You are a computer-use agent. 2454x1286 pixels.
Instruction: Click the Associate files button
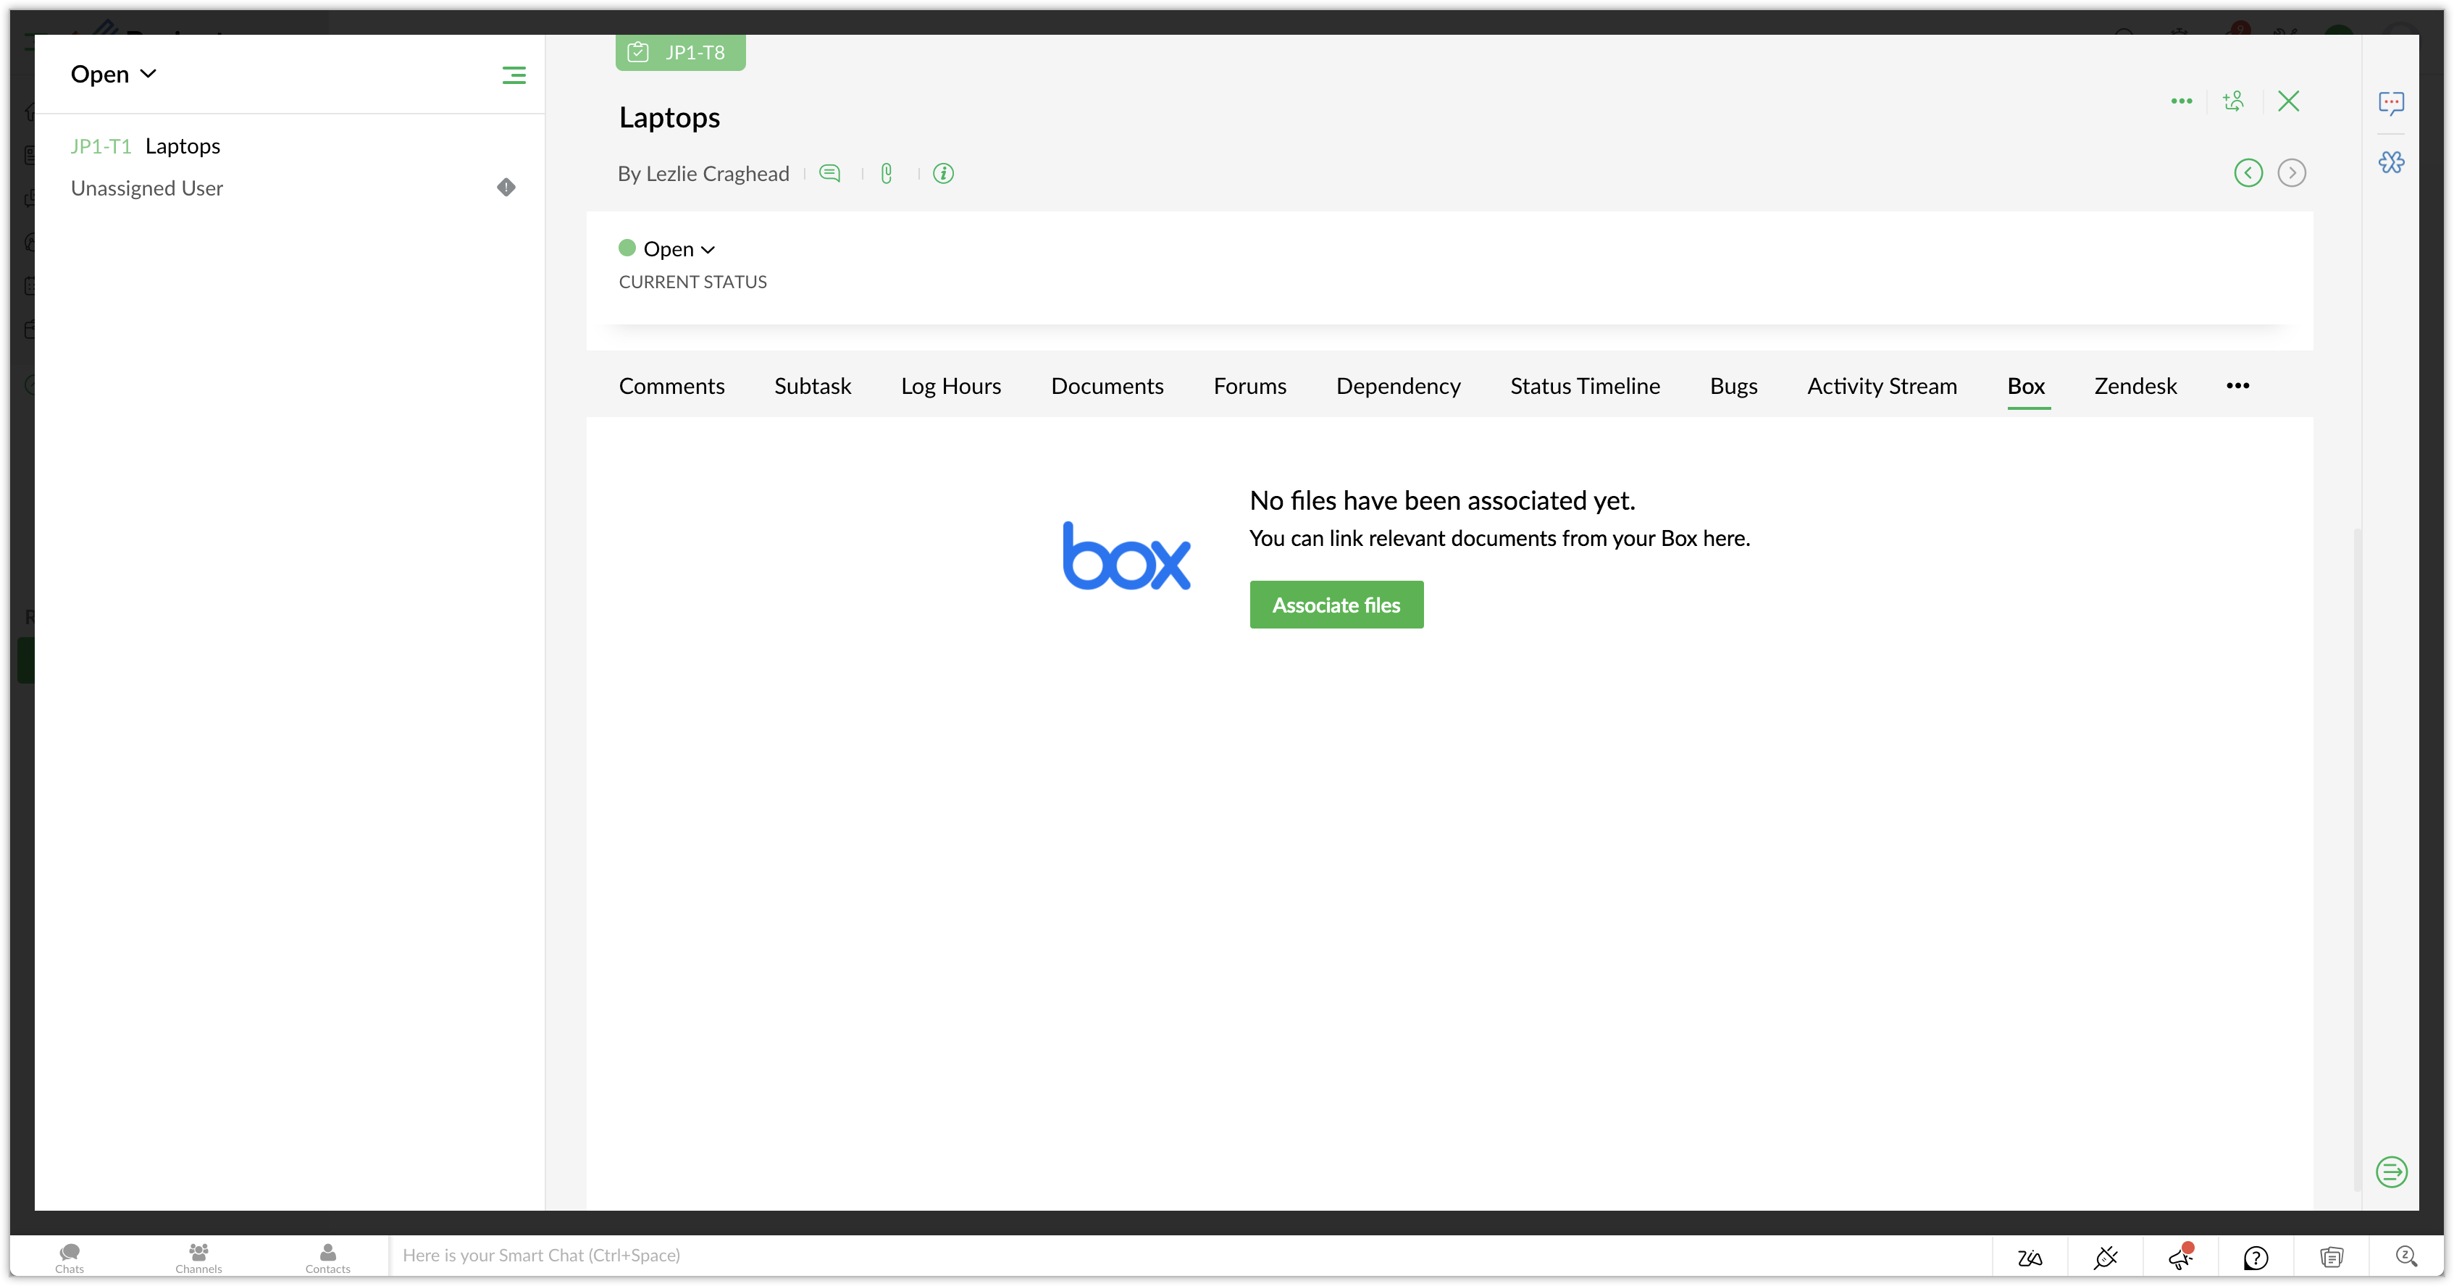click(x=1336, y=605)
